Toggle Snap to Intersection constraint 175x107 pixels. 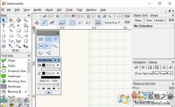pyautogui.click(x=41, y=46)
